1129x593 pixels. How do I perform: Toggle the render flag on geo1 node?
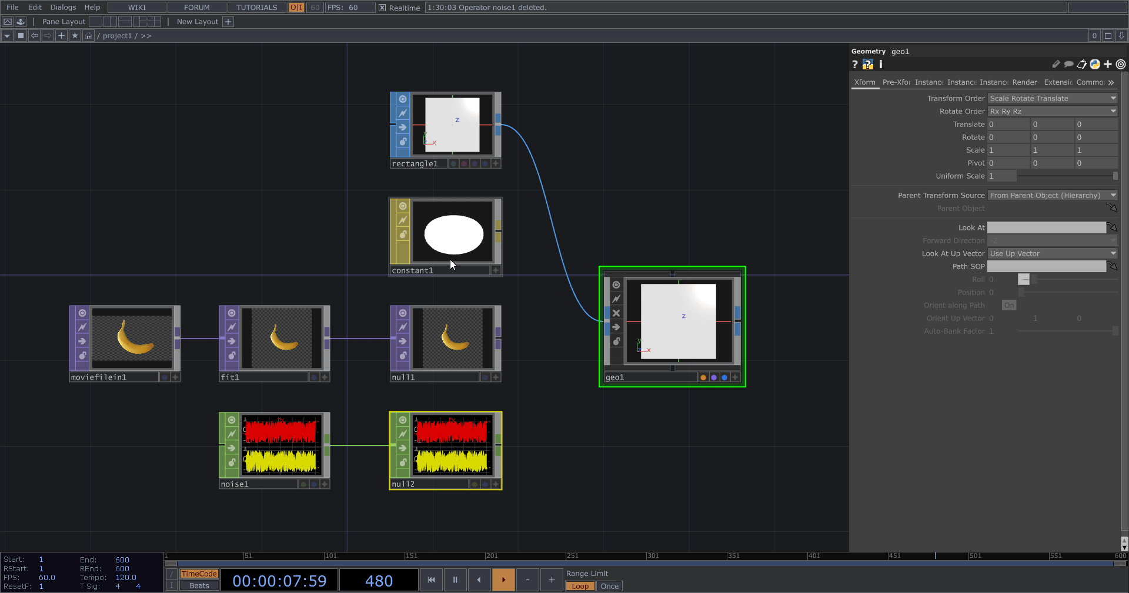714,377
